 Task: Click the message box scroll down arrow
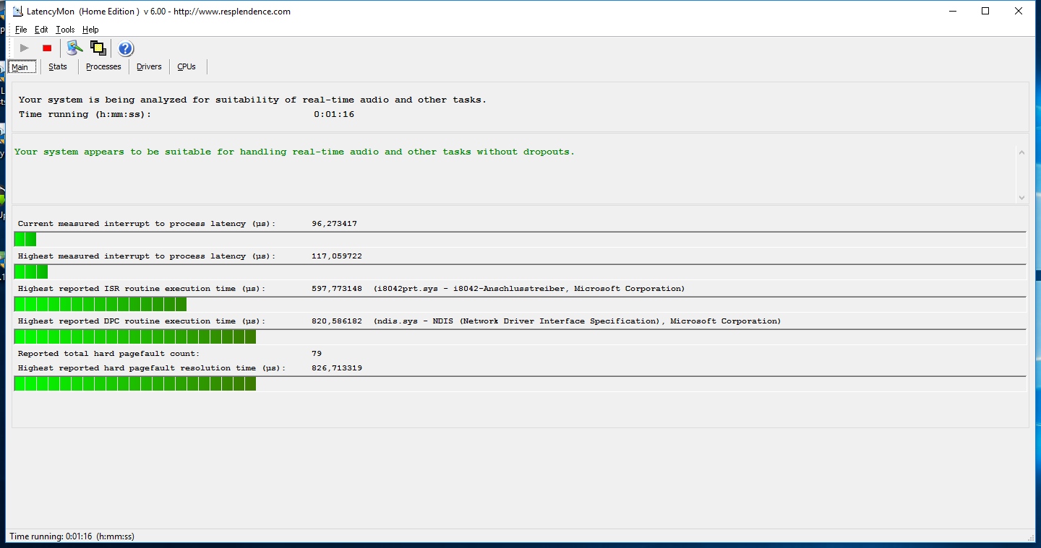point(1021,197)
